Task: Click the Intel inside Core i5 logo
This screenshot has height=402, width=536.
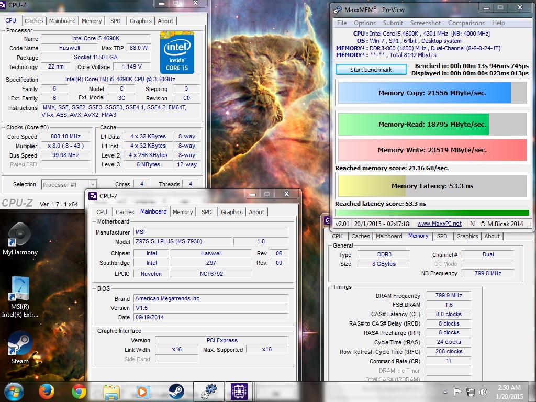Action: coord(177,52)
